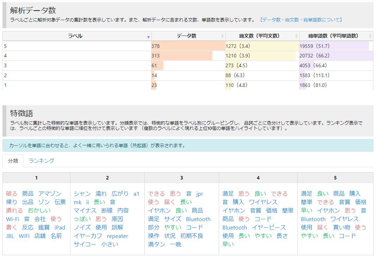Click the word 満タン in column 3
The width and height of the screenshot is (377, 258).
pyautogui.click(x=156, y=244)
